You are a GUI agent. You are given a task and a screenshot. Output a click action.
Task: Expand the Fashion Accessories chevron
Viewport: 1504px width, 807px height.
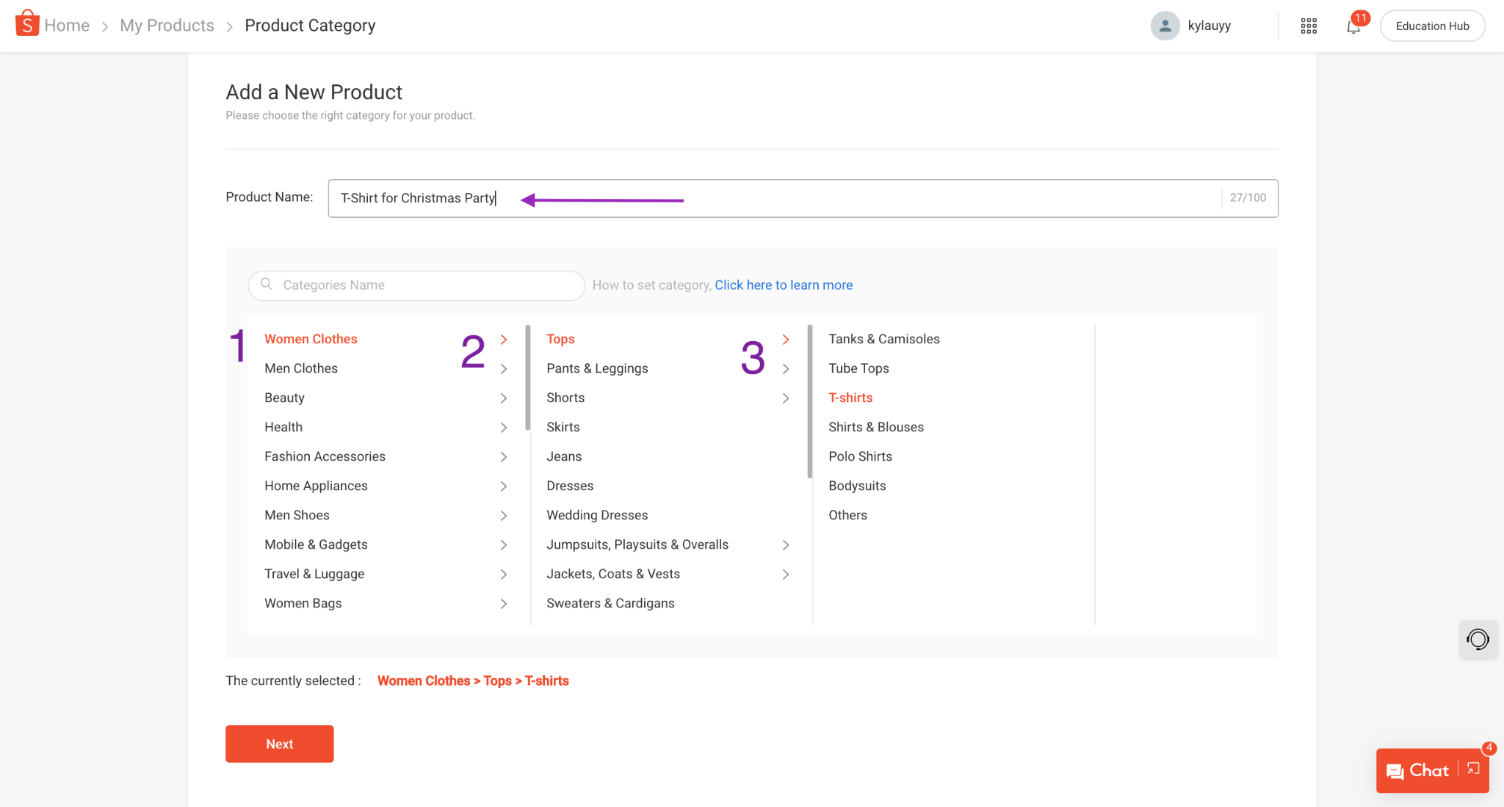pyautogui.click(x=504, y=456)
